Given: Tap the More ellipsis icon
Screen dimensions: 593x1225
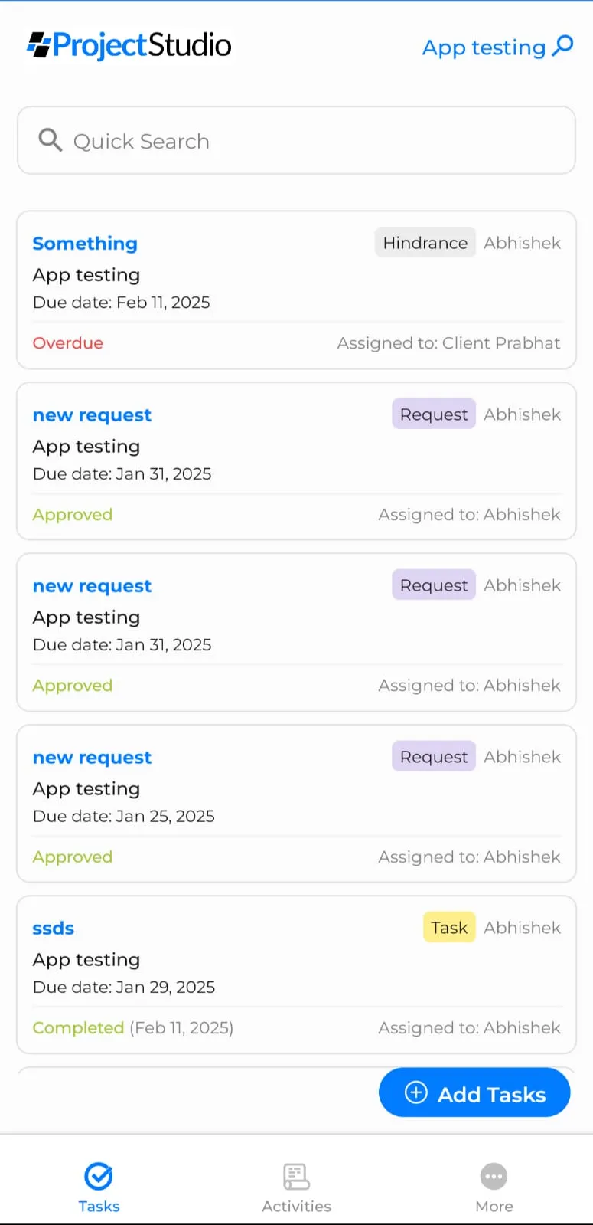Looking at the screenshot, I should pos(494,1176).
